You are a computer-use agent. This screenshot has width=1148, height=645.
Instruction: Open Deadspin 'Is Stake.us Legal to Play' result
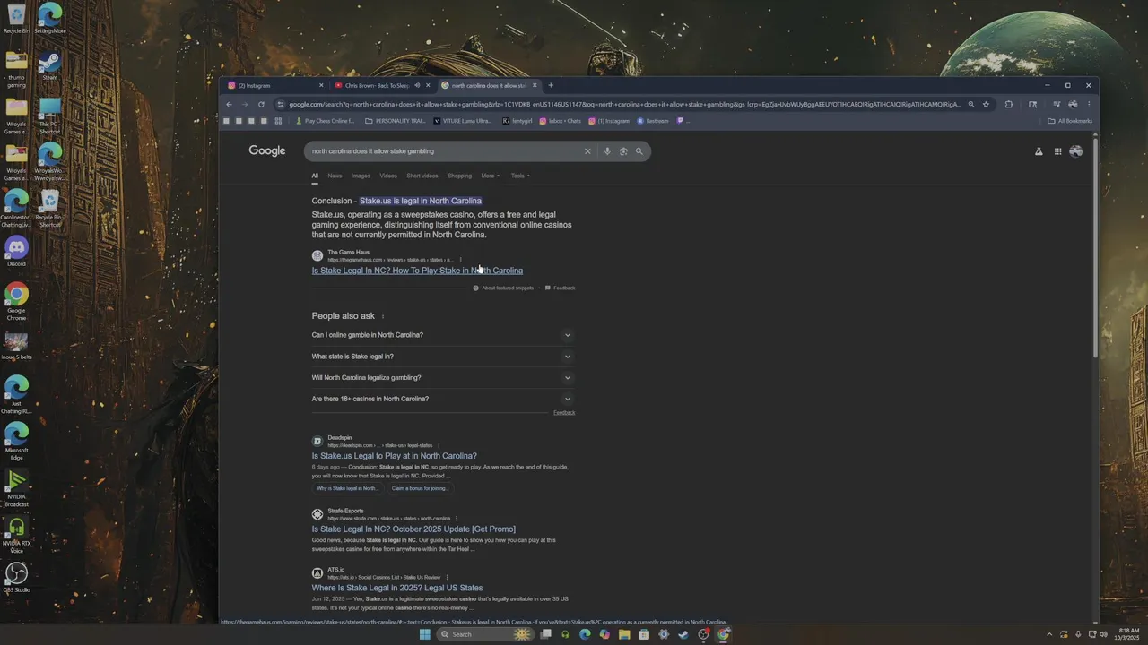click(x=395, y=456)
